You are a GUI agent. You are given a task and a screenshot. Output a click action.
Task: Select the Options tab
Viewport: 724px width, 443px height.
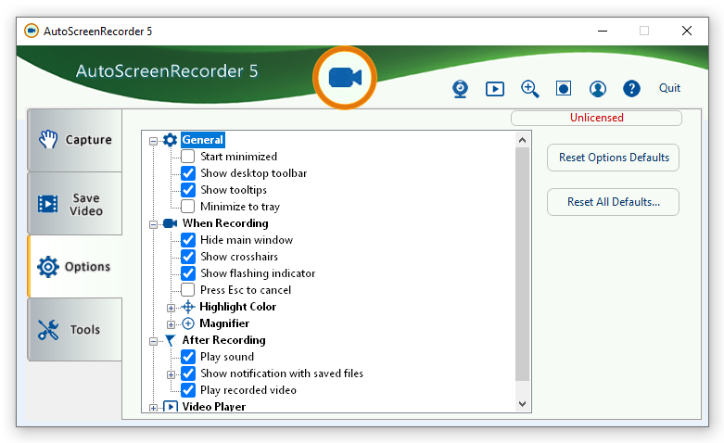pyautogui.click(x=75, y=267)
